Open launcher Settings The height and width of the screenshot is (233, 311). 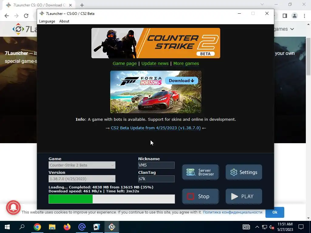point(244,172)
